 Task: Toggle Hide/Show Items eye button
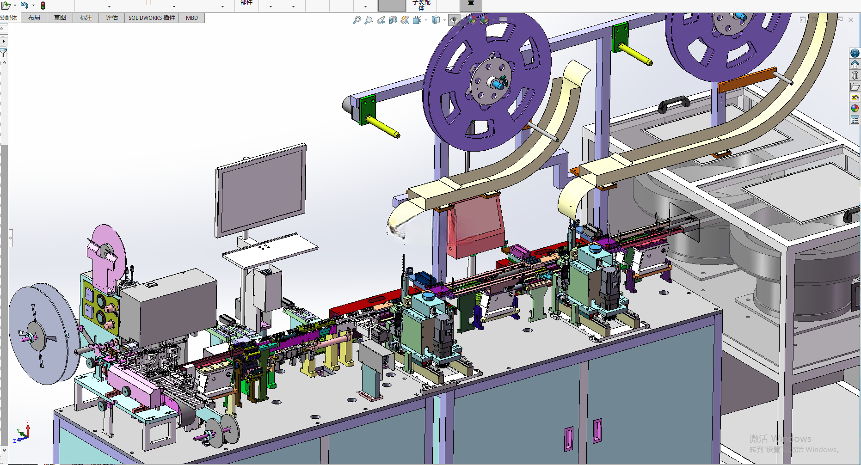[x=454, y=20]
